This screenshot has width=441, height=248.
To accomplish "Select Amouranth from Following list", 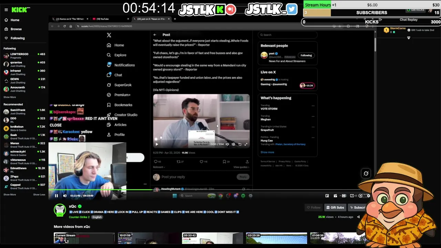I will pyautogui.click(x=24, y=89).
